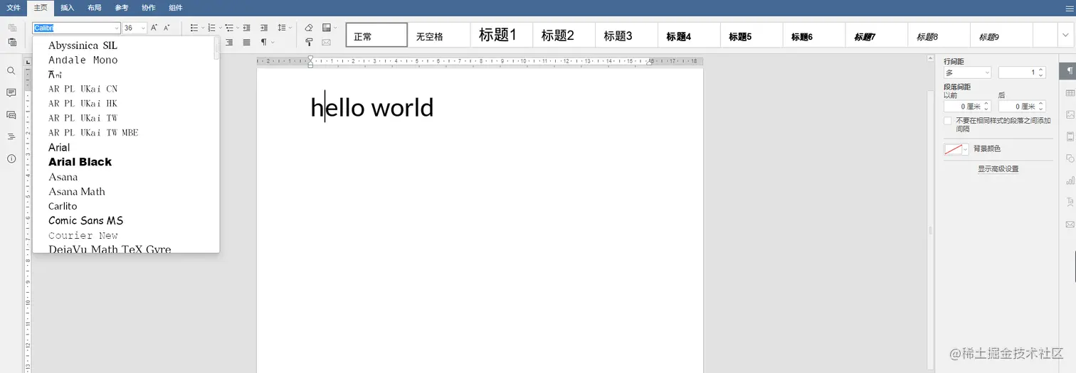Click the 背景颜色 swatch
1076x373 pixels.
coord(953,149)
